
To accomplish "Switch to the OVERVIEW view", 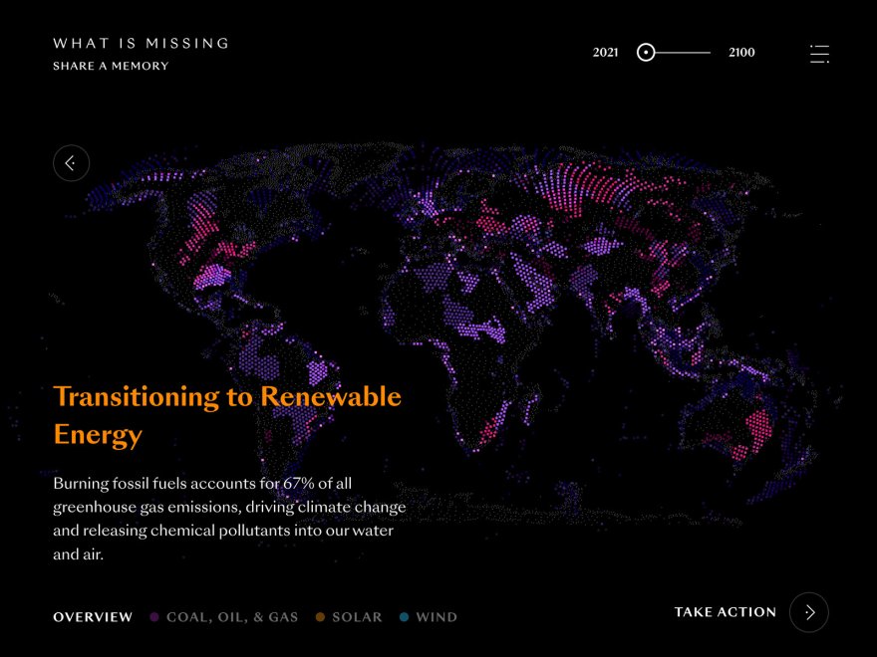I will pyautogui.click(x=92, y=617).
